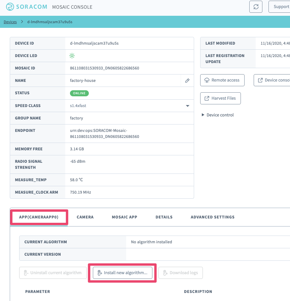Select the 3.14 GB memory free value
The image size is (290, 301).
click(x=77, y=149)
